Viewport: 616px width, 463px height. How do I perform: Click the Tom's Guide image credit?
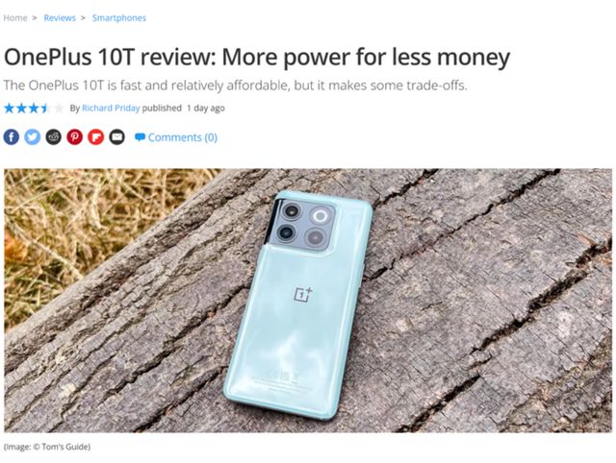[x=47, y=447]
